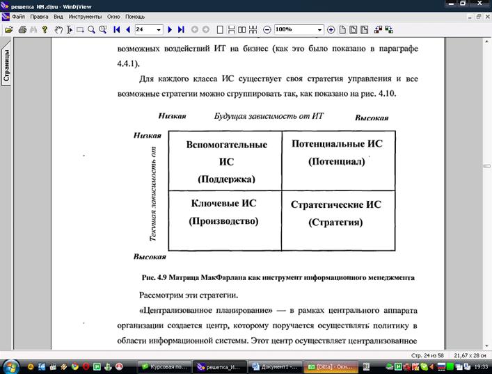Click the Open file icon
This screenshot has height=374, width=492.
[8, 30]
